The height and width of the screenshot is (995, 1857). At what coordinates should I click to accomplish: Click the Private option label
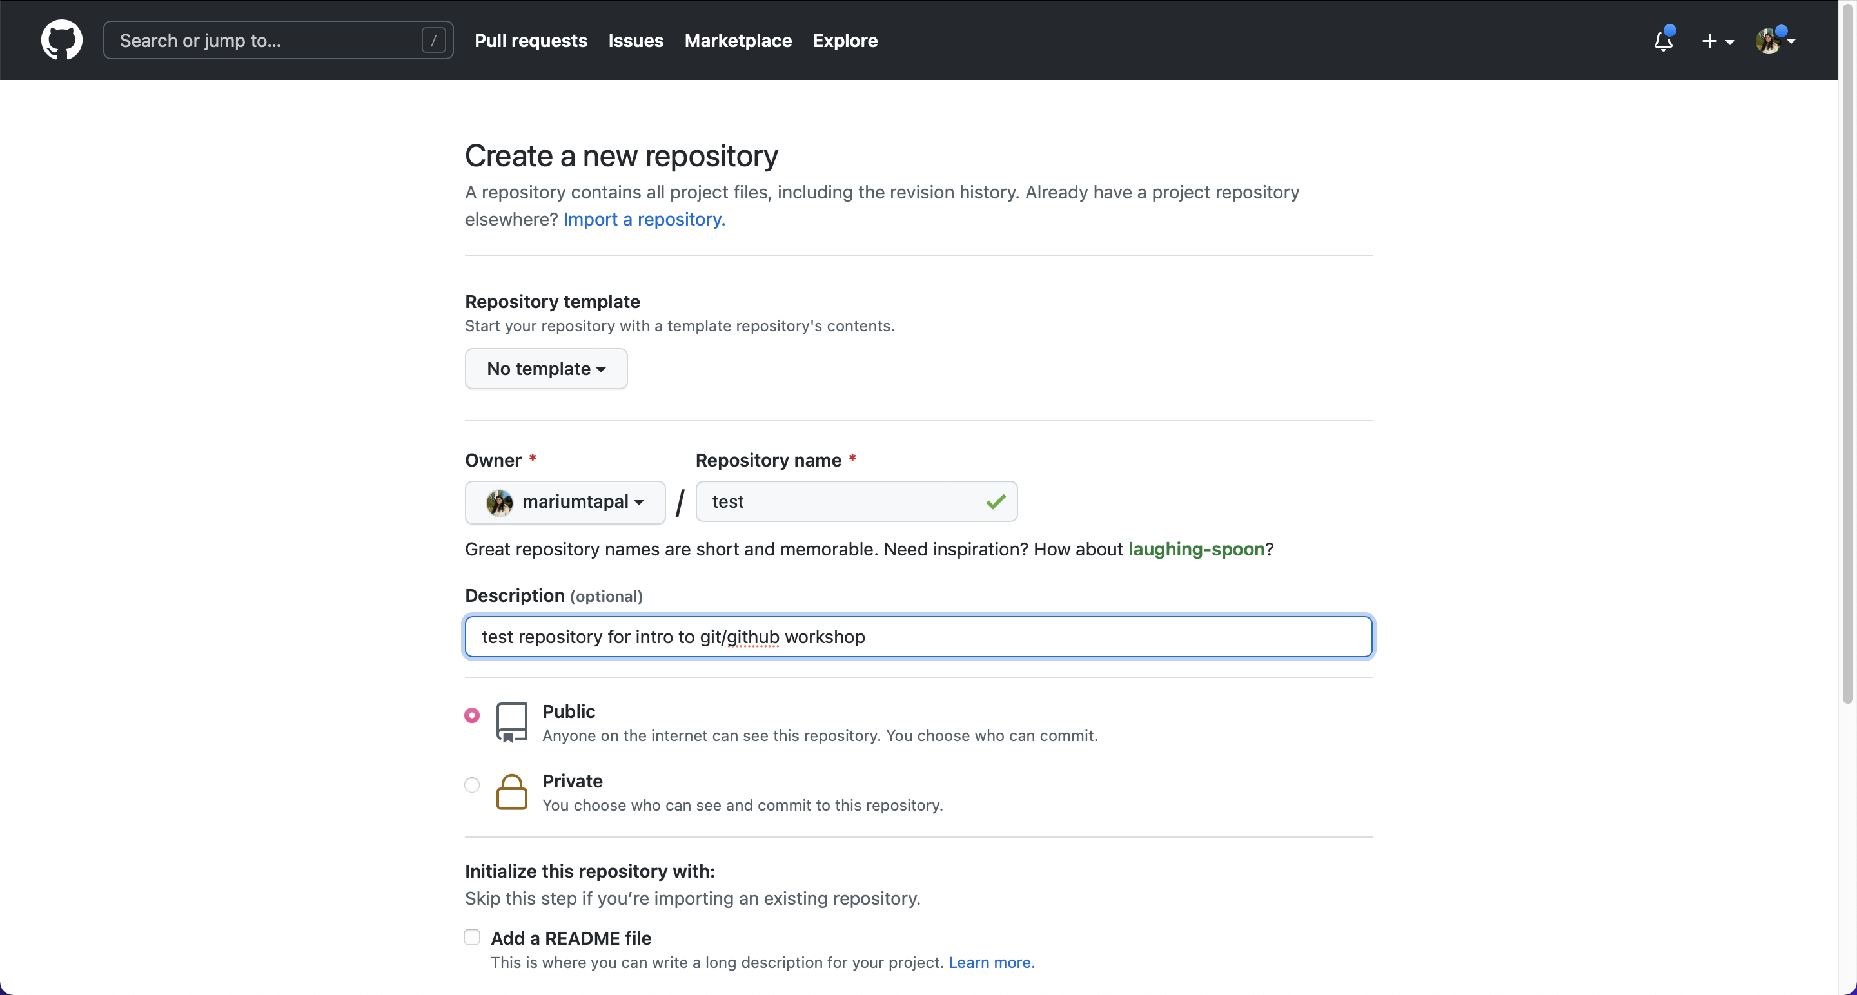573,781
